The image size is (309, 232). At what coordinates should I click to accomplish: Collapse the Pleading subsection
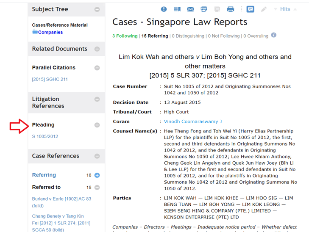coord(97,125)
